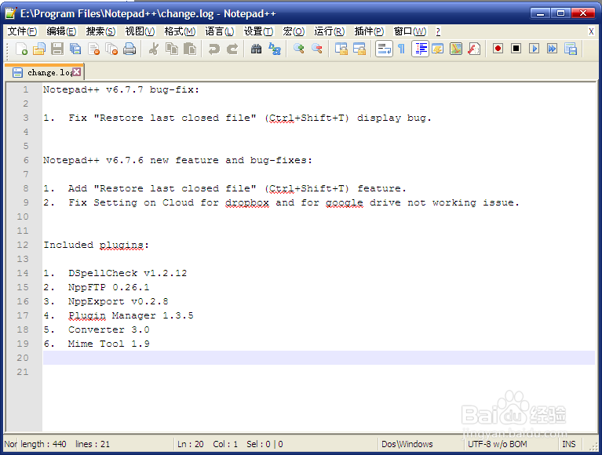
Task: Click the 'Included plugins:' line
Action: point(96,245)
